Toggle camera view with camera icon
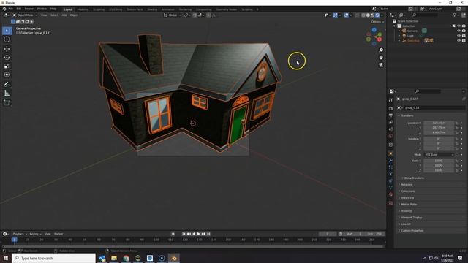The image size is (468, 263). (x=381, y=65)
